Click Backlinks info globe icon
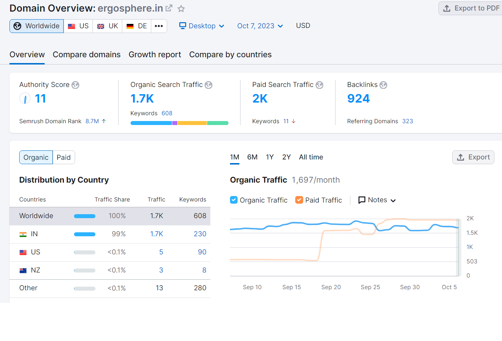The width and height of the screenshot is (502, 341). (383, 85)
